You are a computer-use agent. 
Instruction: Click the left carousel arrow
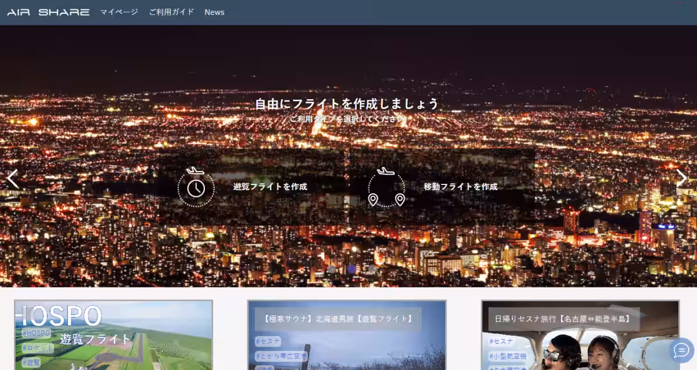[12, 179]
